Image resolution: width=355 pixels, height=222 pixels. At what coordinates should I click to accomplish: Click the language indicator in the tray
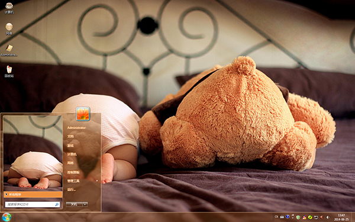coord(276,217)
